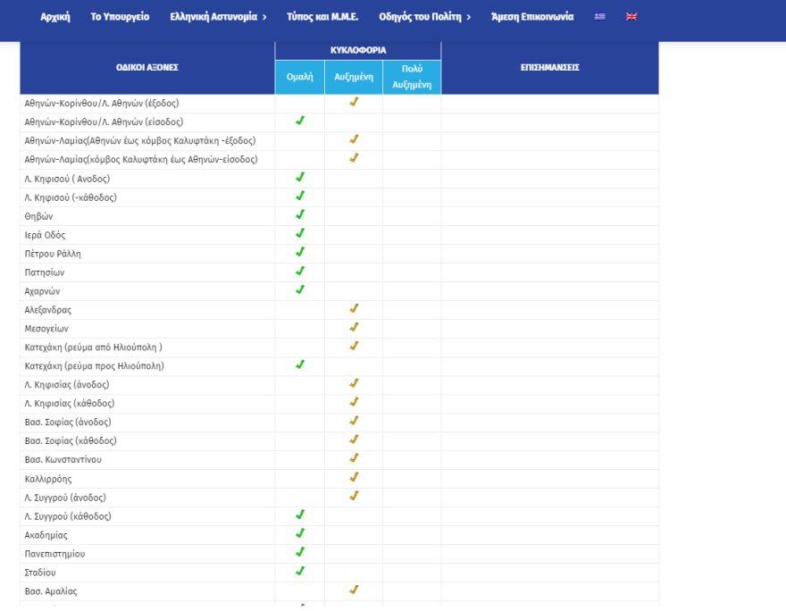The image size is (786, 611).
Task: Expand the Ελληνική Αστυνομία menu
Action: coord(218,17)
